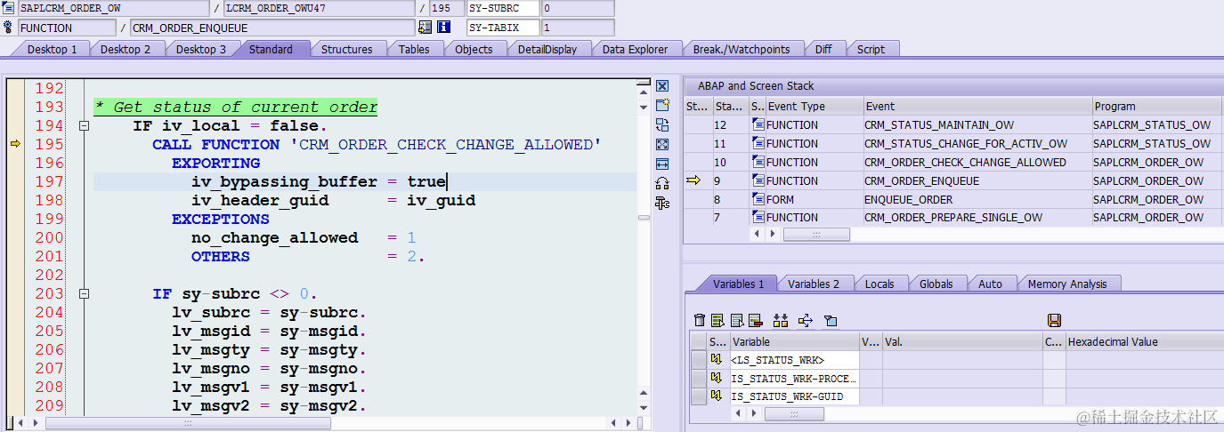
Task: Click Event Type column header in stack
Action: 814,107
